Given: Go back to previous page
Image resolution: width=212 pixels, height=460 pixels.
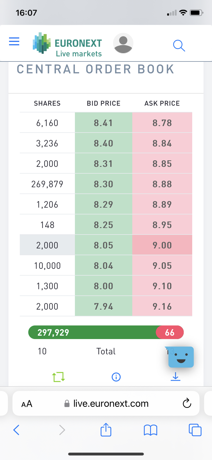Looking at the screenshot, I should [x=17, y=430].
